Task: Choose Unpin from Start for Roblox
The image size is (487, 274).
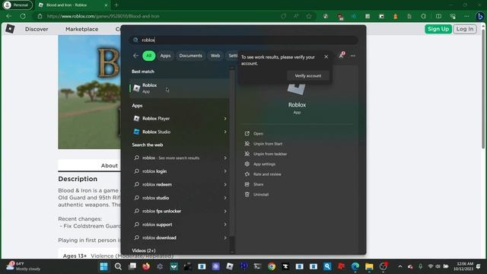Action: click(268, 144)
